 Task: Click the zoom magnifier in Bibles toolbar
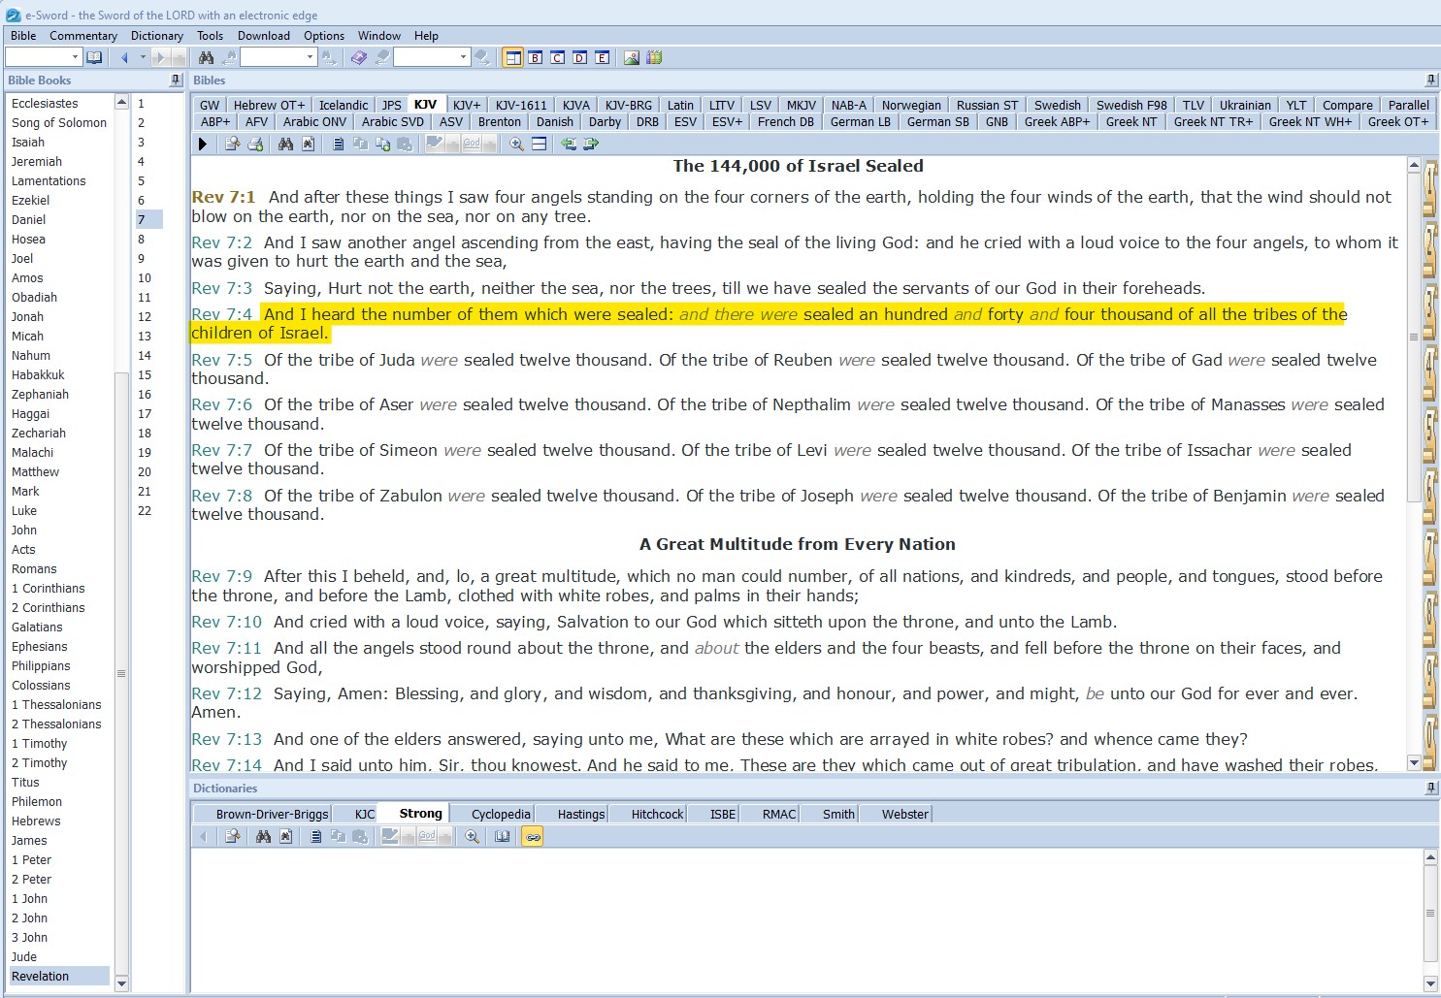click(x=516, y=144)
